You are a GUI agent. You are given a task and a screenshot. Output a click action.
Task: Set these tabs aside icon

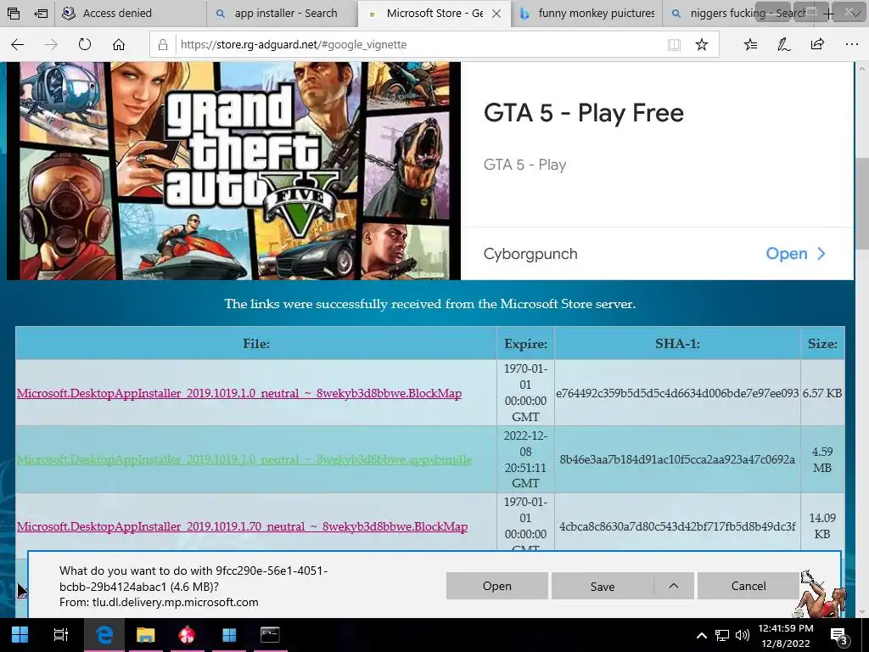[x=41, y=14]
